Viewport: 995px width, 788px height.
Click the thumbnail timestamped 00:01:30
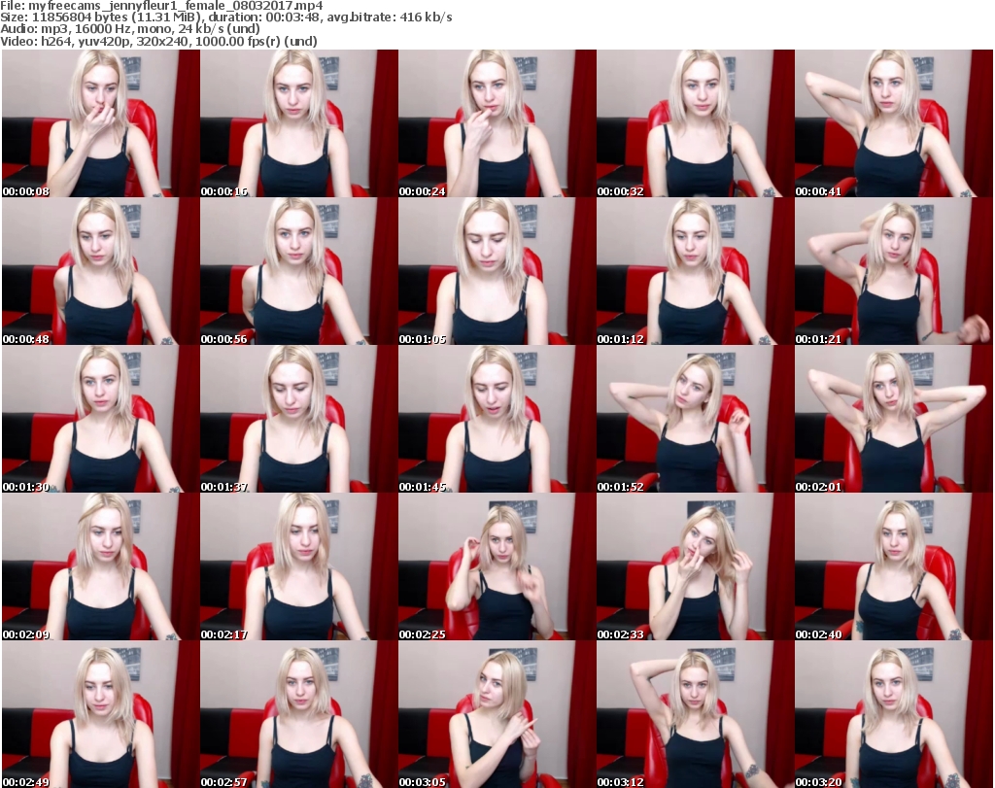pyautogui.click(x=101, y=420)
